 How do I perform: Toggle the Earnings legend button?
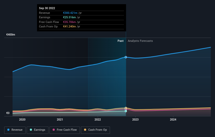37,130
